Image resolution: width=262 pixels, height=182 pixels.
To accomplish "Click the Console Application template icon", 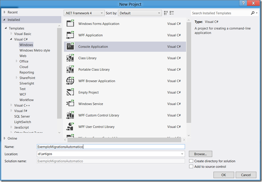I will [70, 46].
